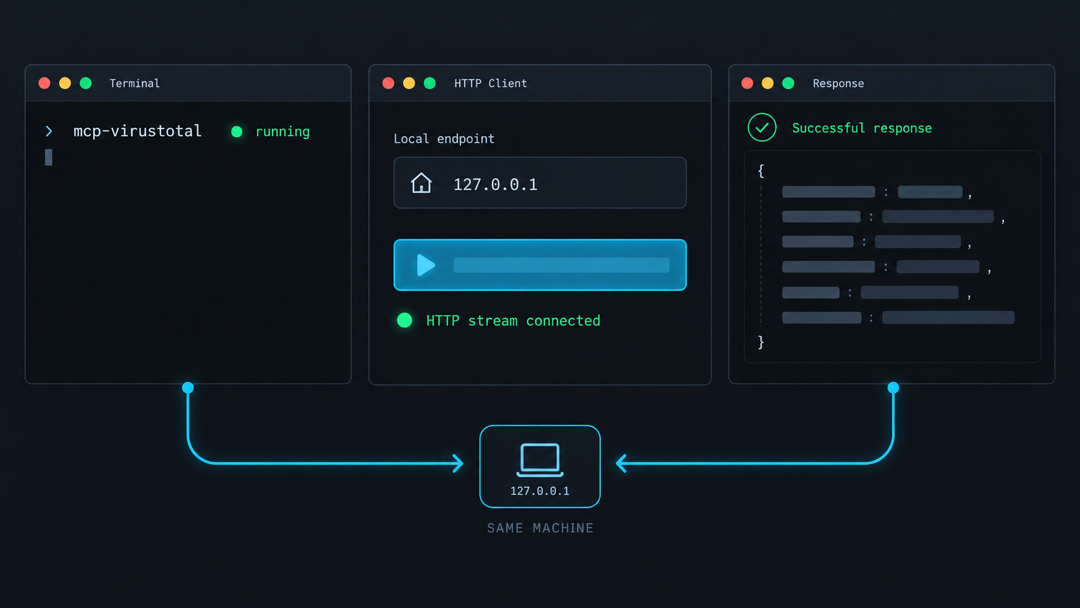Click the running status text
Screen dimensions: 1080x608
click(x=283, y=132)
